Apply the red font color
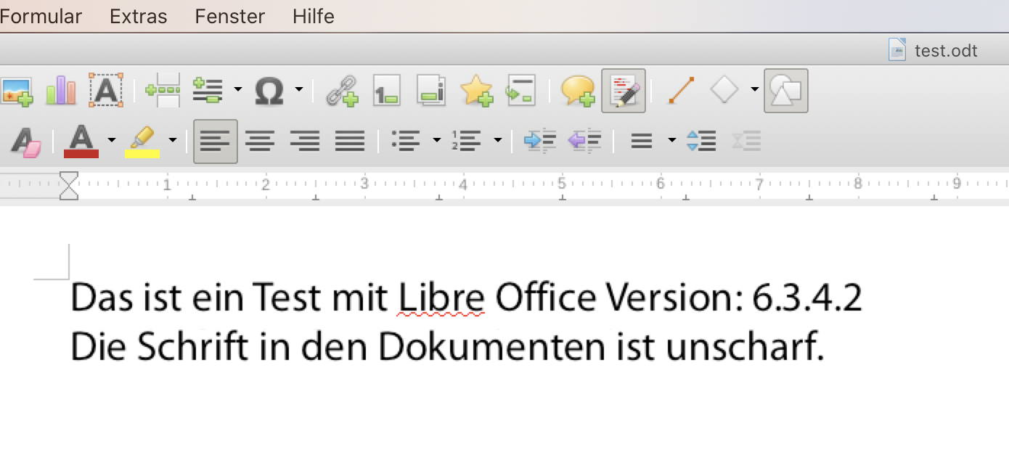 [81, 141]
